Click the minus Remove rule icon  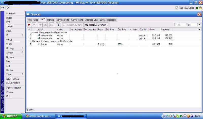[x=34, y=25]
